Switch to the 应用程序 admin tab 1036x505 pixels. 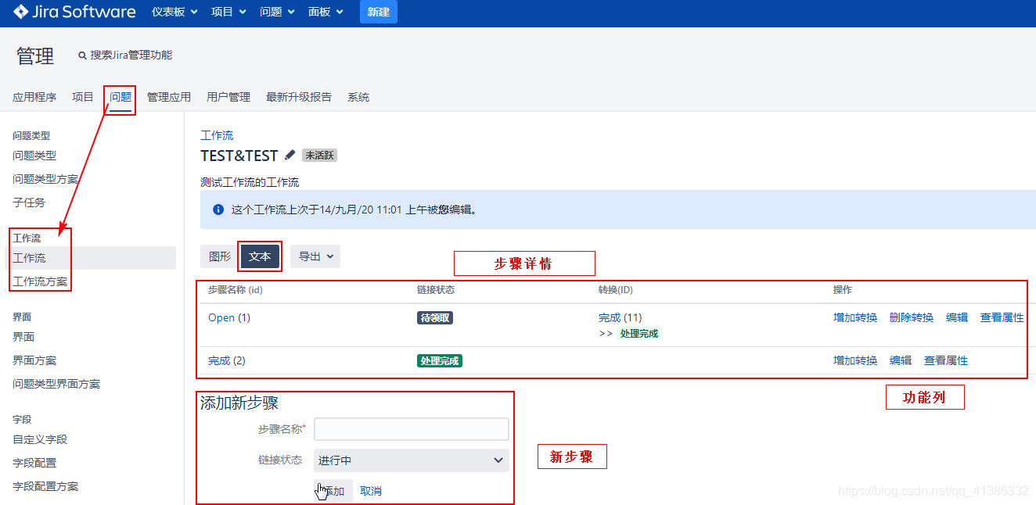tap(34, 97)
